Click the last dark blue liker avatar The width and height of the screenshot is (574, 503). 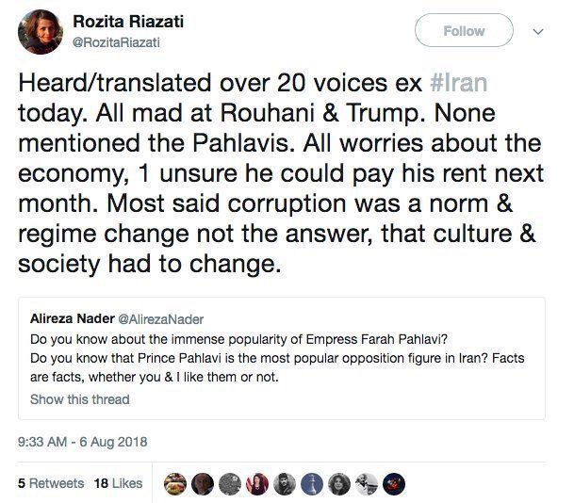pos(393,483)
